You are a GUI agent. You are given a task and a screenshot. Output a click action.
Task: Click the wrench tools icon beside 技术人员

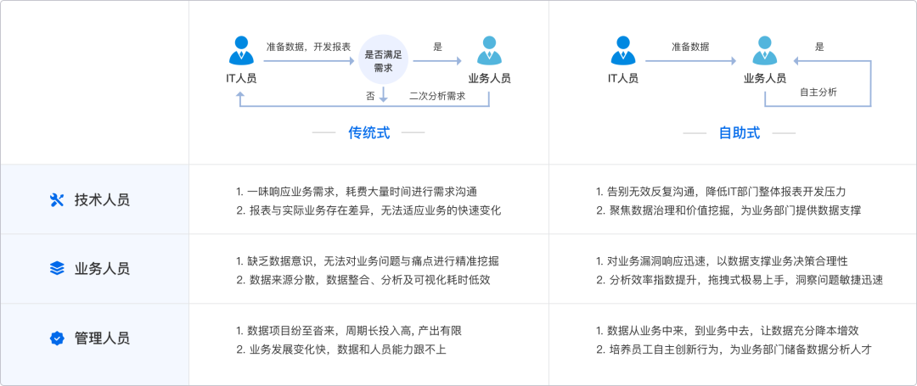(57, 199)
